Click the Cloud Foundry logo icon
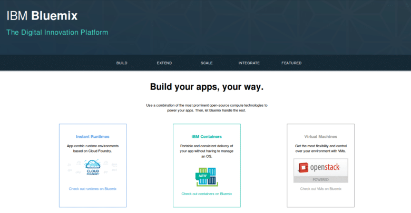411x213 pixels. (93, 167)
